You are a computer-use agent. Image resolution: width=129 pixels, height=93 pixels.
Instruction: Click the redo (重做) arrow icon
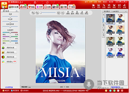(72, 13)
